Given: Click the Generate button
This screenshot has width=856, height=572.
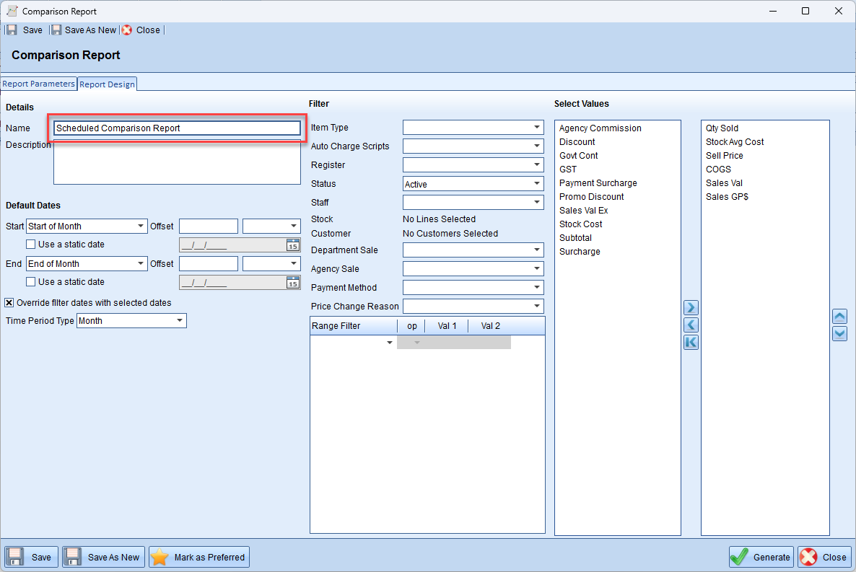Looking at the screenshot, I should 761,557.
